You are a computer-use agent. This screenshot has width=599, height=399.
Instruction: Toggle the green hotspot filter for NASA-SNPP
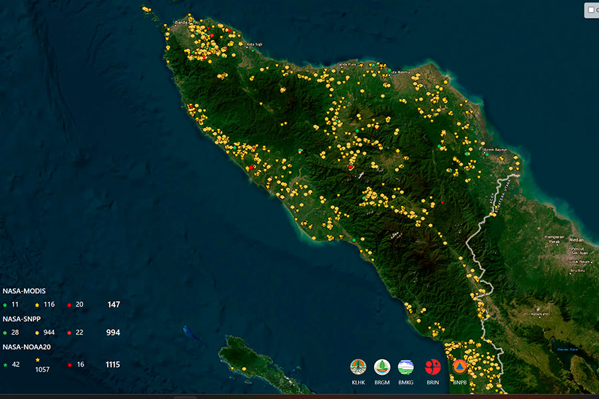pos(5,332)
